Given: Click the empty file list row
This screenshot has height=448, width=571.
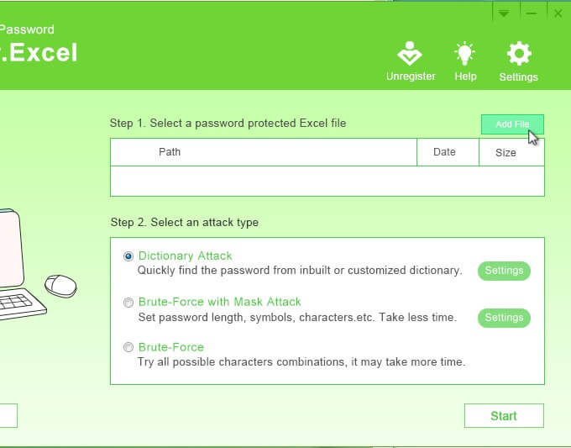Looking at the screenshot, I should pyautogui.click(x=327, y=181).
